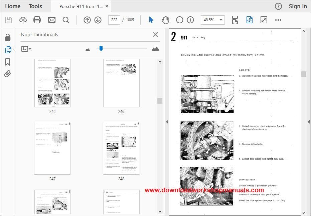Select page 246 thumbnail
Image resolution: width=311 pixels, height=216 pixels.
coord(121,83)
